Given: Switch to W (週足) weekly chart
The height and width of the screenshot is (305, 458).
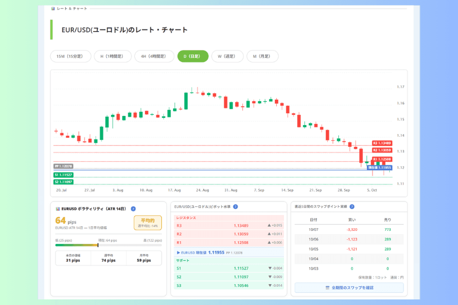Looking at the screenshot, I should (227, 56).
